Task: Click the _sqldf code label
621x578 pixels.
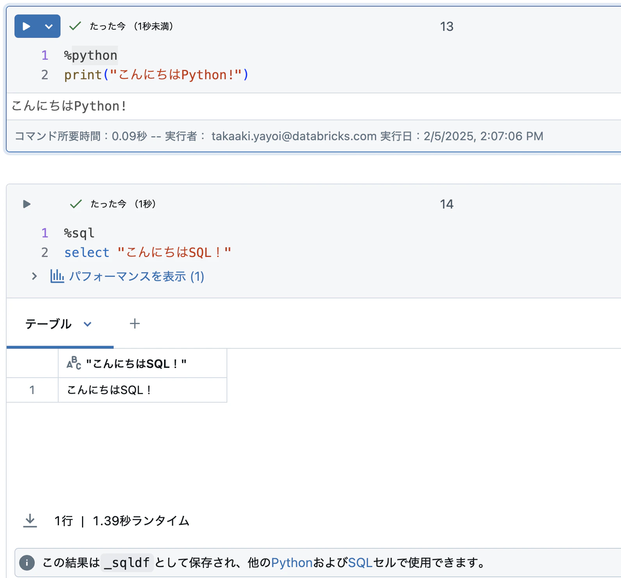Action: (x=127, y=563)
